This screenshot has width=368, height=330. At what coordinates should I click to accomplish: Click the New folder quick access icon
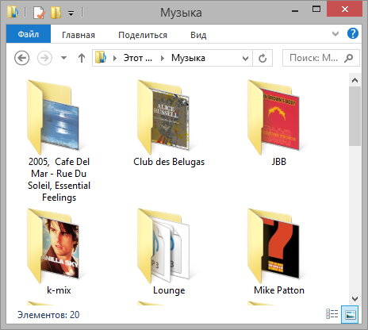(56, 13)
